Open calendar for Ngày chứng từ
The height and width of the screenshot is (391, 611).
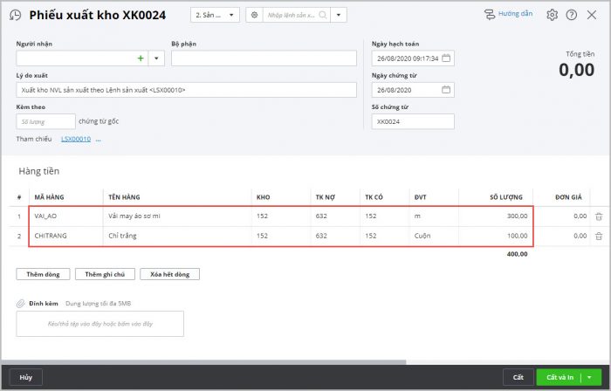446,90
